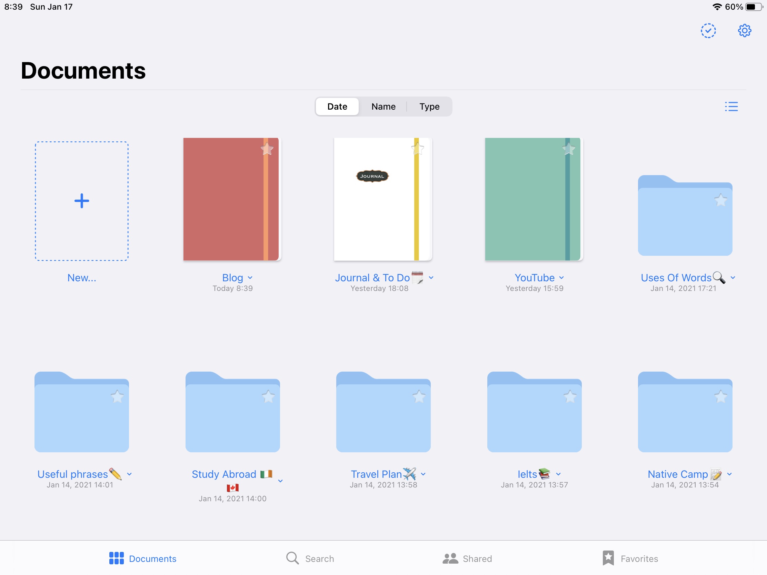Screen dimensions: 767x575
Task: Sort documents by Name
Action: coord(383,107)
